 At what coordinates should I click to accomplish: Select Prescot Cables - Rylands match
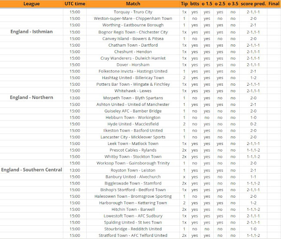click(x=133, y=150)
